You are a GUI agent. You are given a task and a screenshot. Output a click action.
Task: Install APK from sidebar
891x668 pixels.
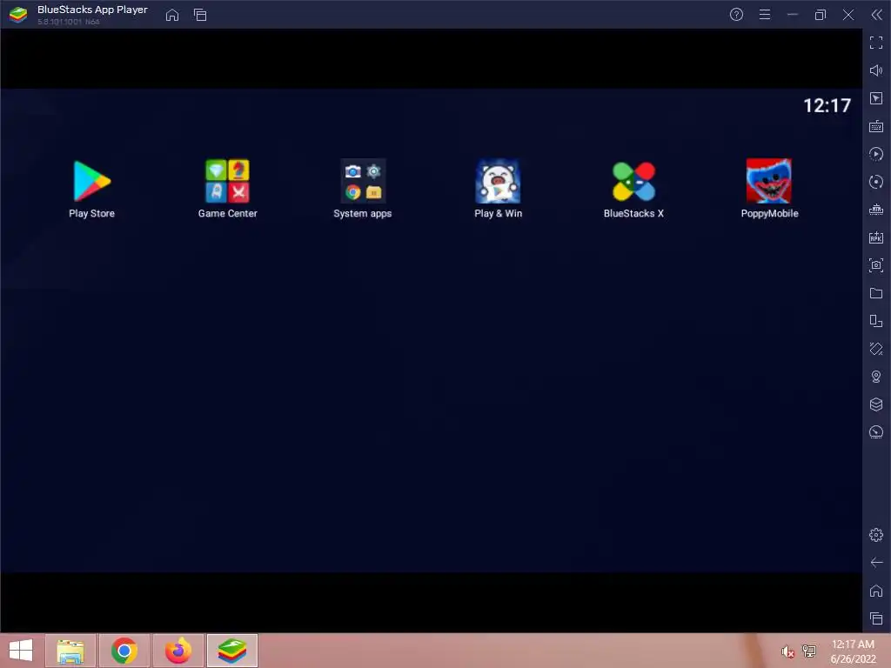[876, 237]
